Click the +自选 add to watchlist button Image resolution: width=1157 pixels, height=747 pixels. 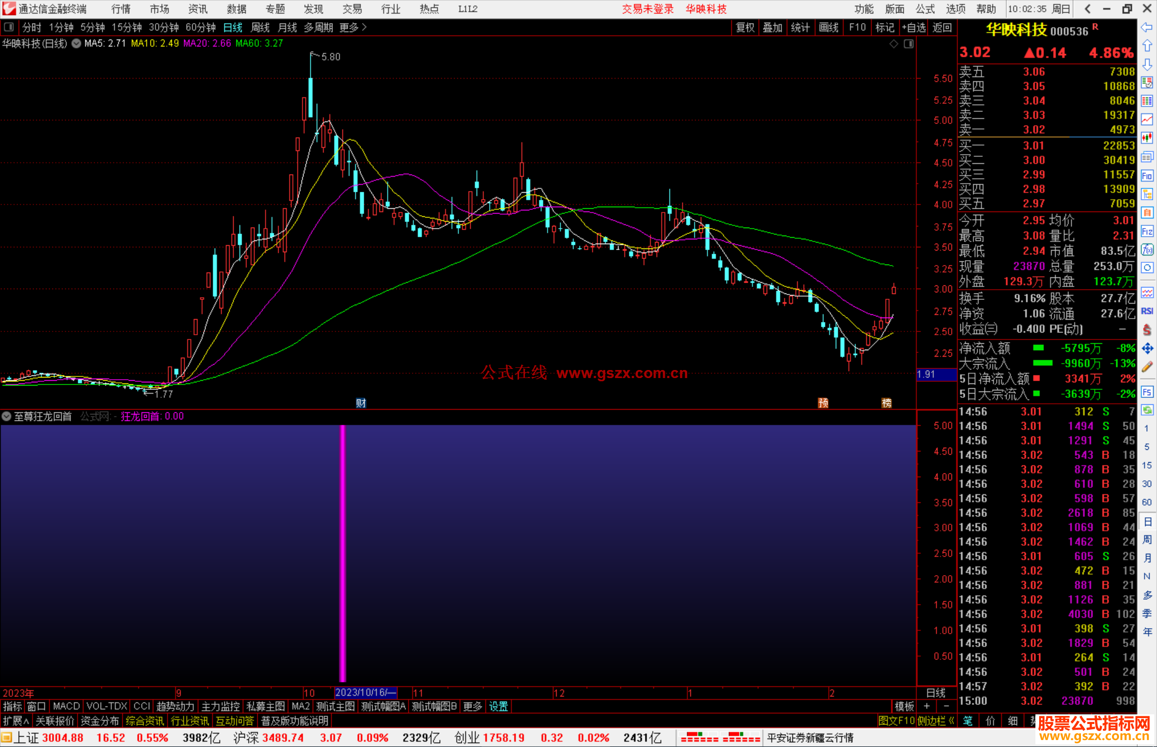pos(913,27)
